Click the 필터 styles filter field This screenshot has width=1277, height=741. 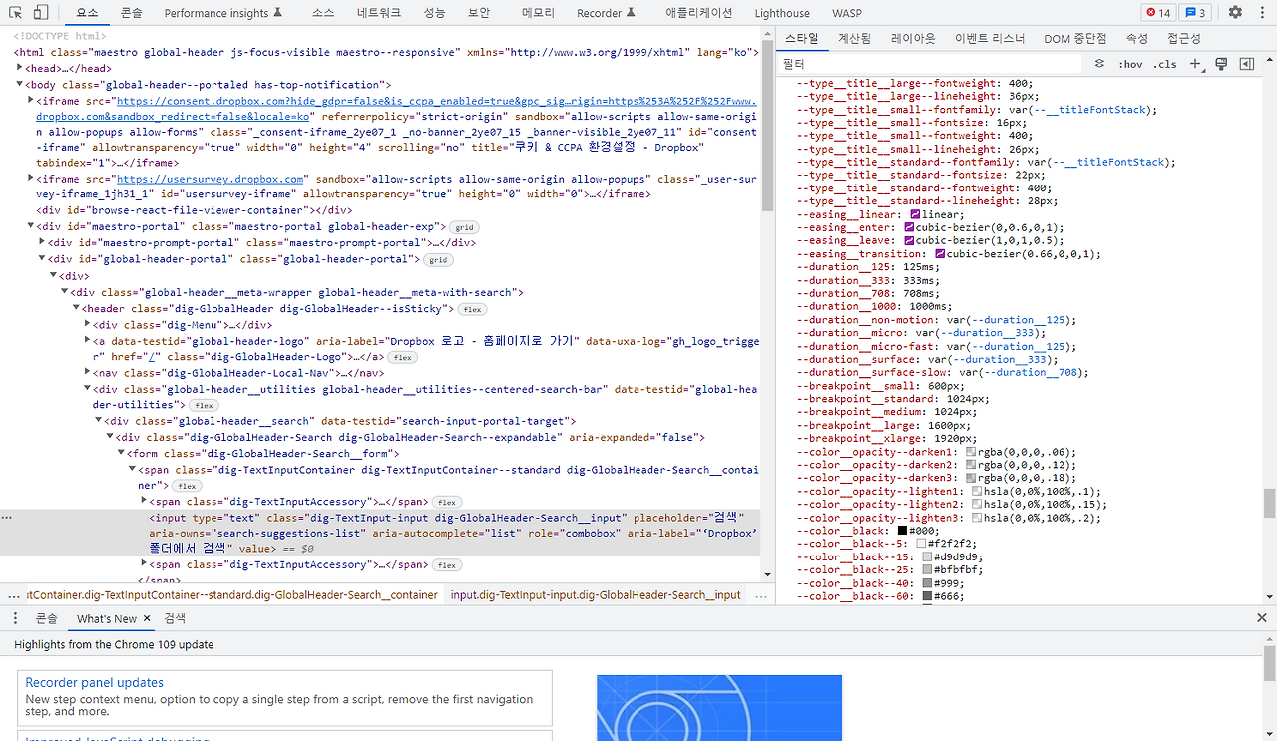(930, 64)
